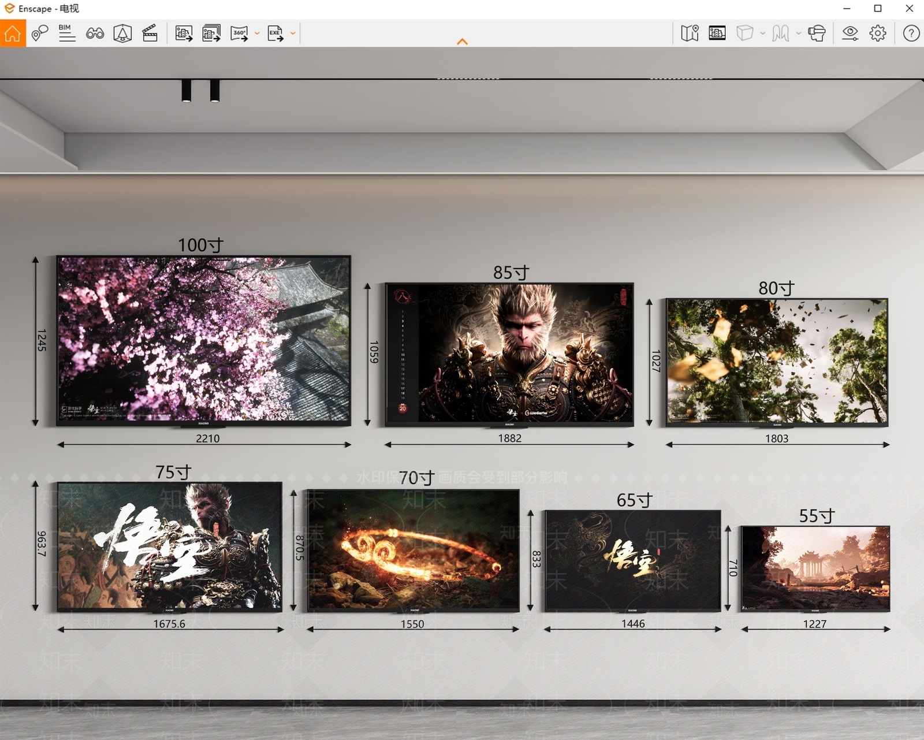Click the left black ceiling spotlight

tap(187, 90)
